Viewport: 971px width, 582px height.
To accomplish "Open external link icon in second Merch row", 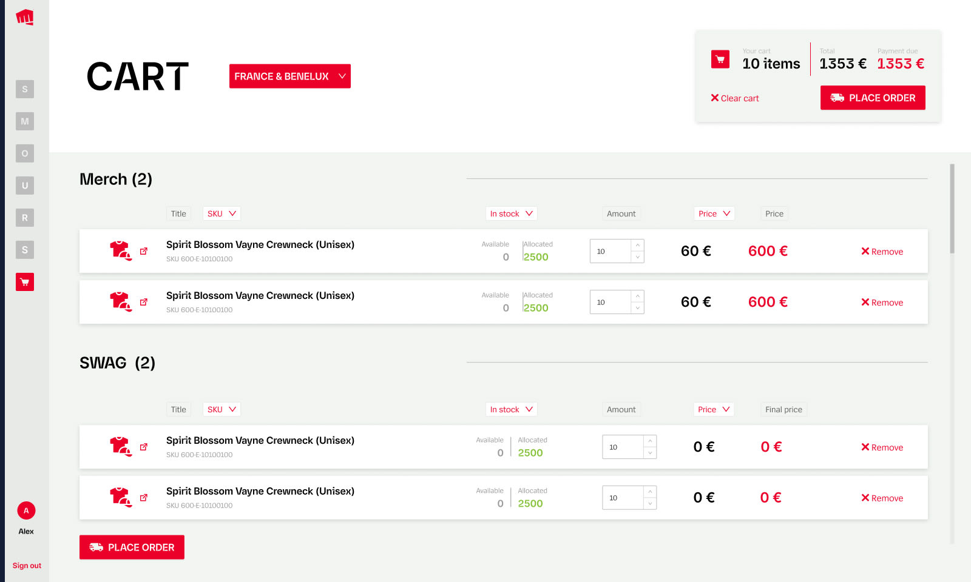I will [x=144, y=302].
